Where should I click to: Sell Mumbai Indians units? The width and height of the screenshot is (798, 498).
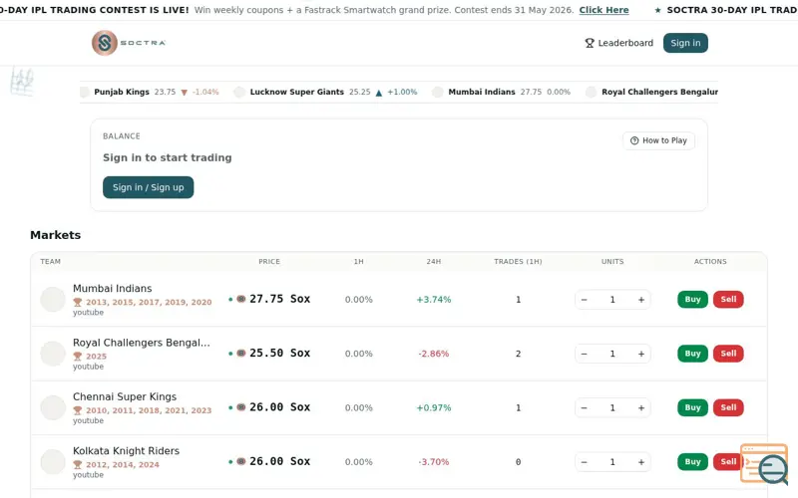coord(728,300)
